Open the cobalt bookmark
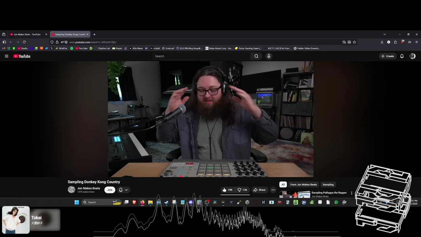The width and height of the screenshot is (421, 237). pos(155,48)
